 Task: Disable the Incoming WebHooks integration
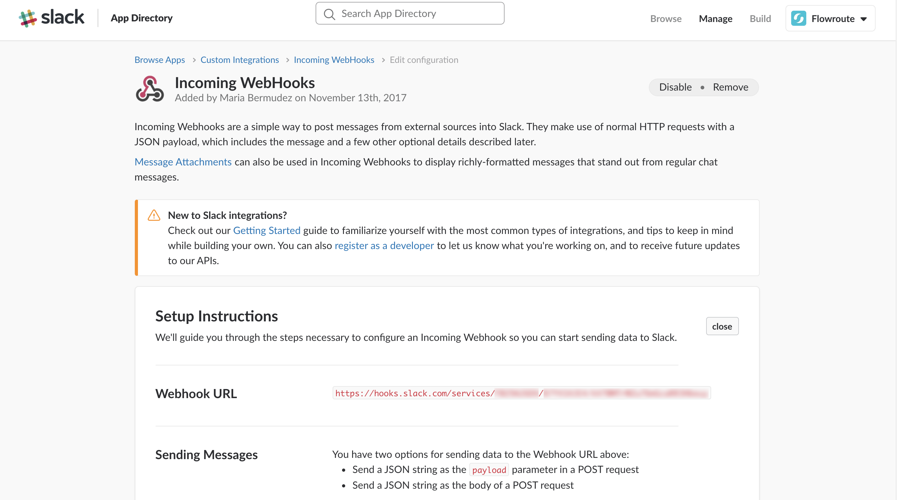tap(675, 87)
